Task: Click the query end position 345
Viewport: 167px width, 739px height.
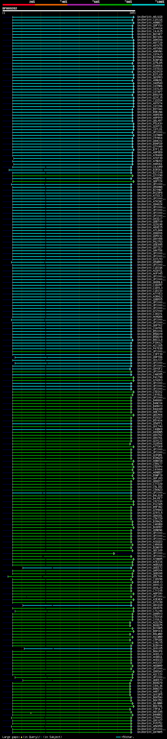Action: [132, 13]
